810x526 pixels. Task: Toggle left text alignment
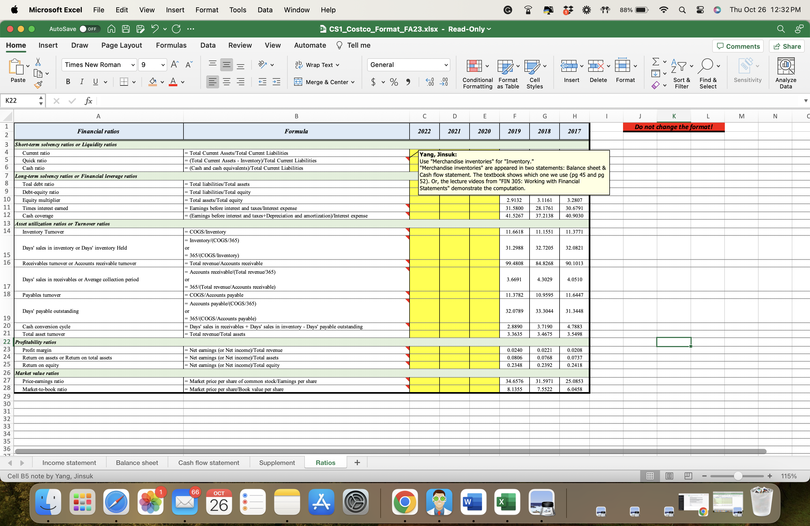[212, 82]
